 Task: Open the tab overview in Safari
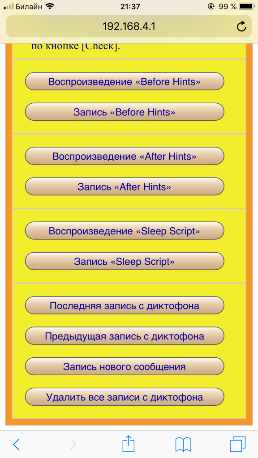(x=236, y=444)
